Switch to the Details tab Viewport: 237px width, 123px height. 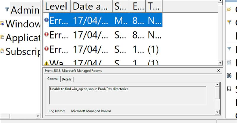pos(67,79)
